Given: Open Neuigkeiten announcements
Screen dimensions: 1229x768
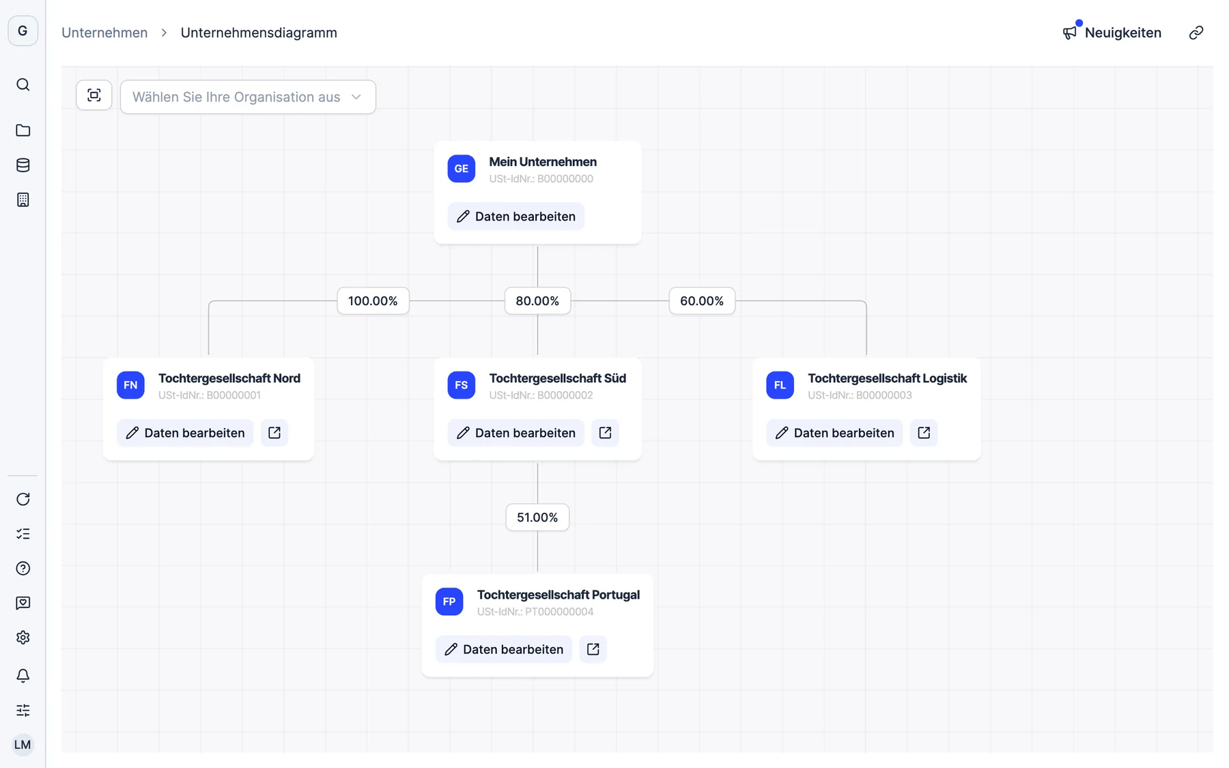Looking at the screenshot, I should 1112,33.
